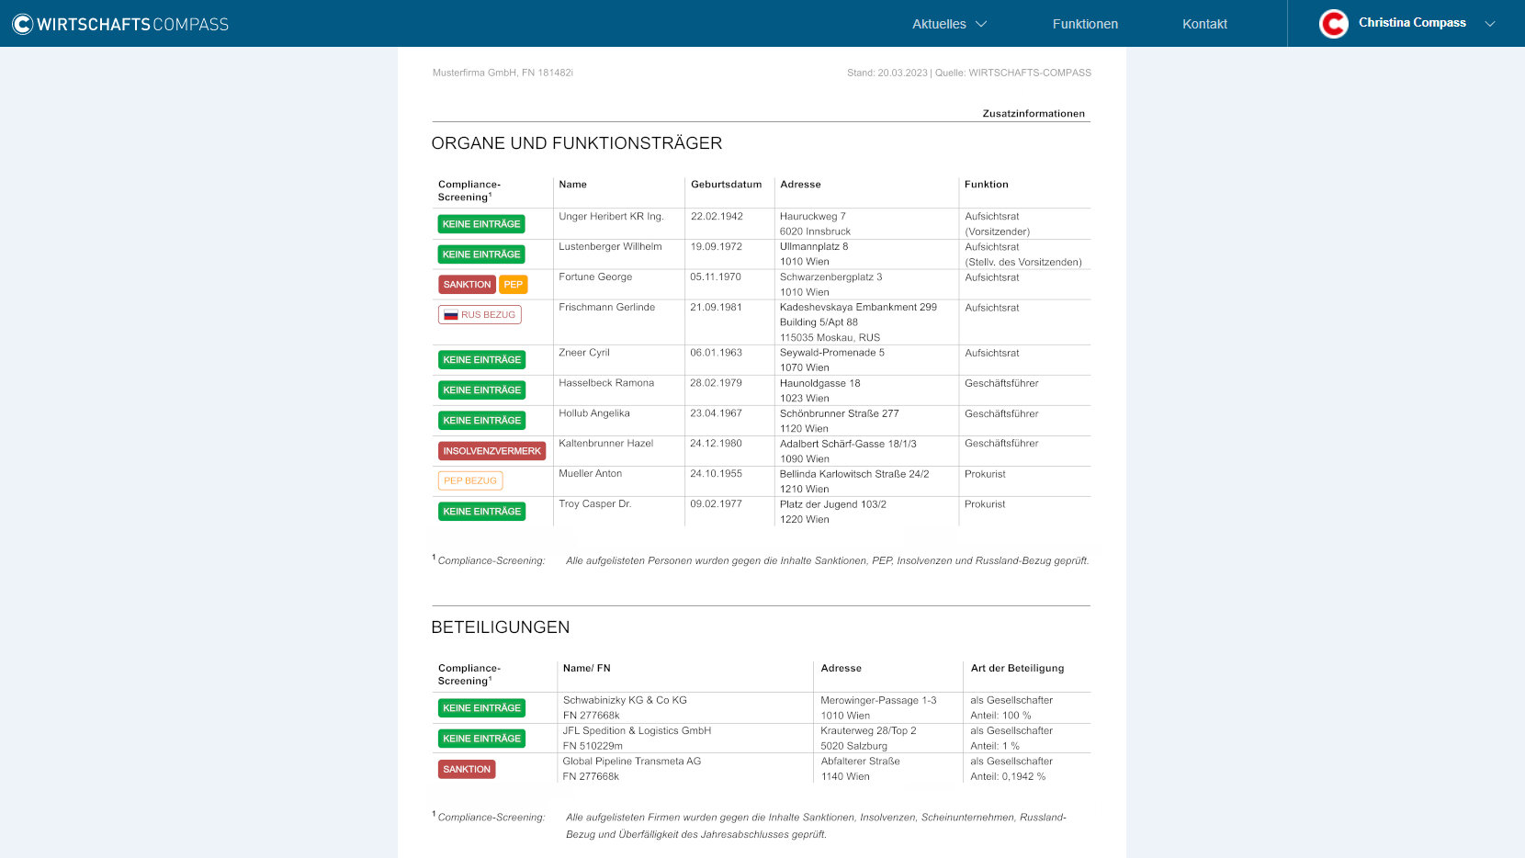Screen dimensions: 1525x858
Task: Click the name Kaltenbrunner Hazel
Action: click(605, 444)
